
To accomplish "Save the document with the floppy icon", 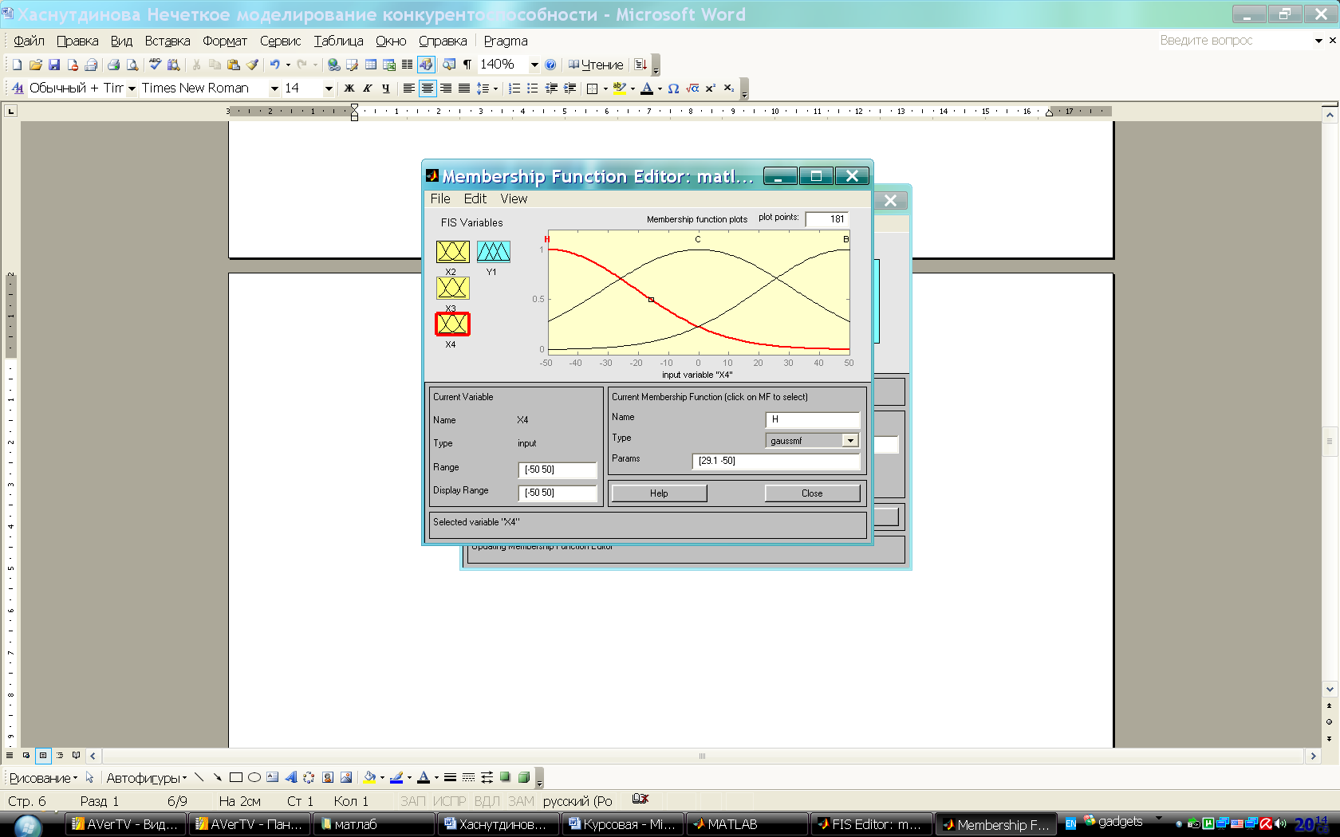I will [x=54, y=65].
